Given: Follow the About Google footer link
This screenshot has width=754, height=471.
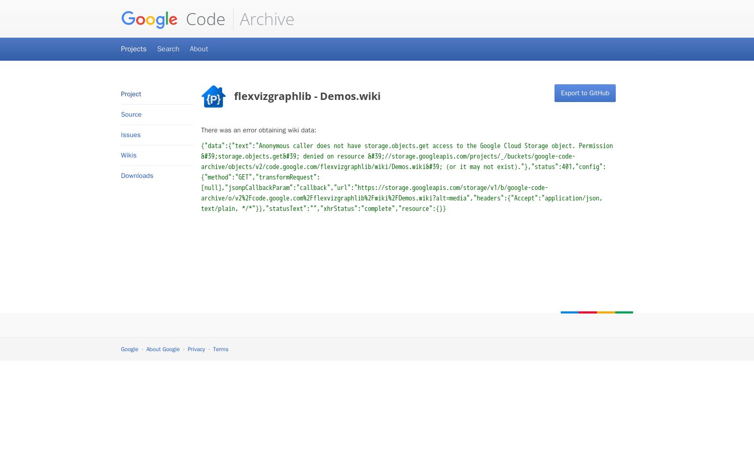Looking at the screenshot, I should click(x=163, y=350).
